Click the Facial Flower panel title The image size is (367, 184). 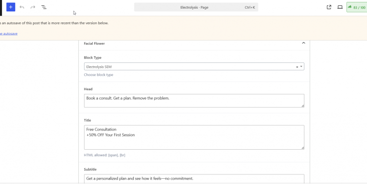click(94, 43)
